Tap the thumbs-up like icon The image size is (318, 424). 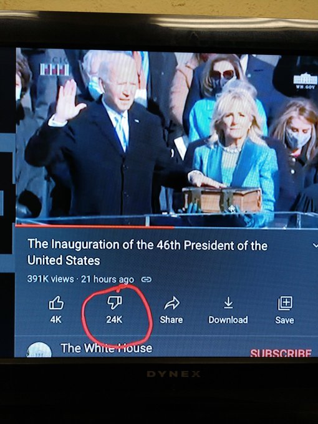pyautogui.click(x=56, y=302)
